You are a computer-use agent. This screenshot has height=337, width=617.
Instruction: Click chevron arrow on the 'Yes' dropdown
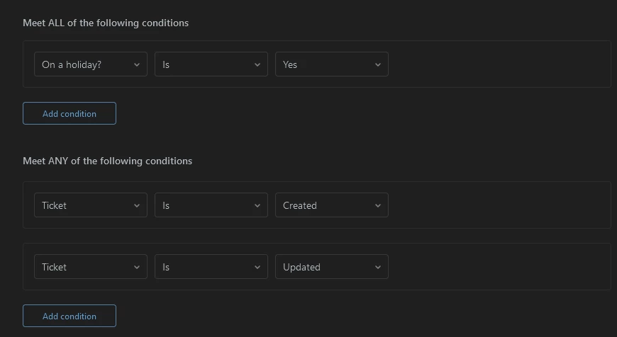[x=377, y=64]
